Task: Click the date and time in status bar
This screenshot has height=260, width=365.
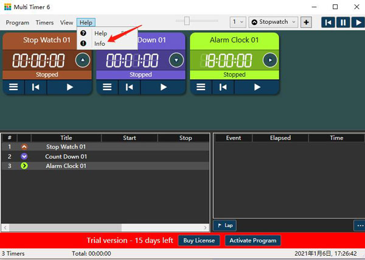Action: click(x=325, y=253)
